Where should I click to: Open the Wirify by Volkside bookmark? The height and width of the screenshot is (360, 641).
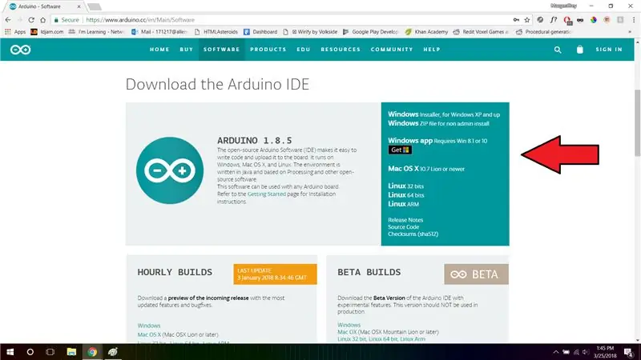pyautogui.click(x=310, y=32)
